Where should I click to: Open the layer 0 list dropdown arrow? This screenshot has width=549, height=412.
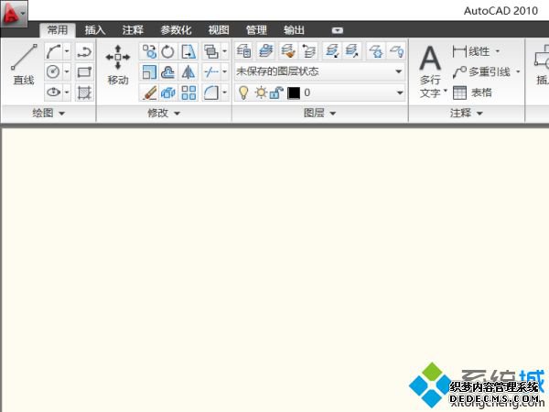click(x=399, y=92)
